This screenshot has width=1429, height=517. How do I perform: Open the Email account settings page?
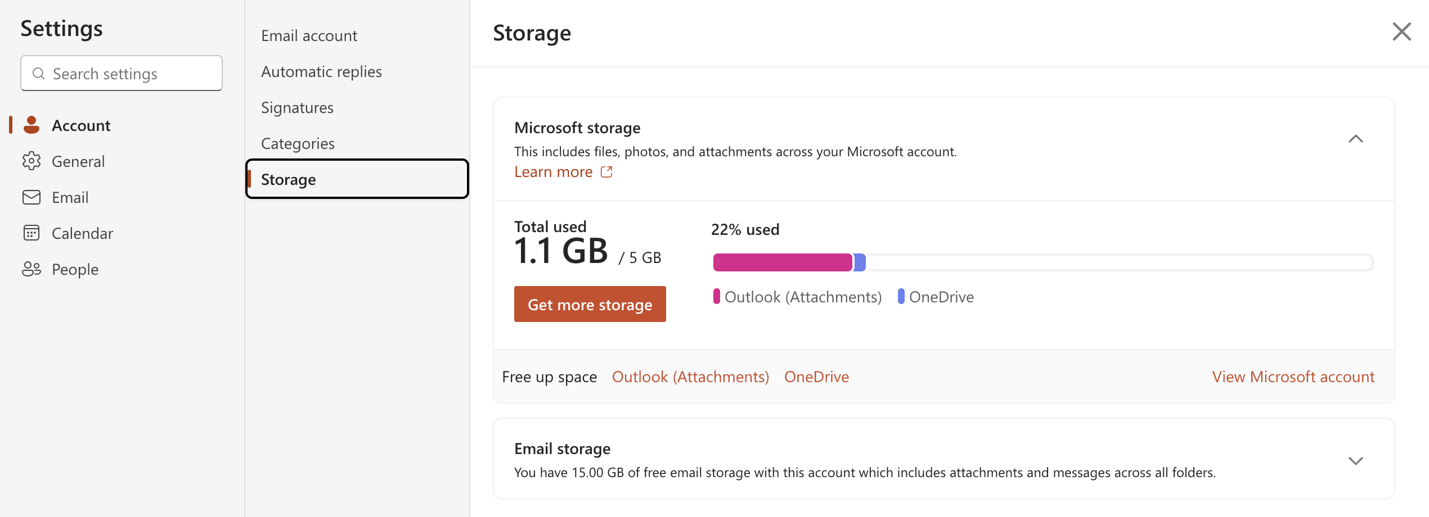[309, 36]
